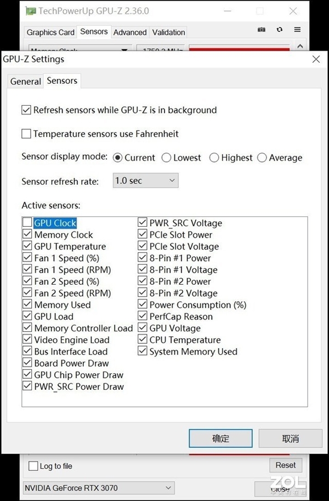Uncheck PerfCap Reason sensor

[143, 316]
